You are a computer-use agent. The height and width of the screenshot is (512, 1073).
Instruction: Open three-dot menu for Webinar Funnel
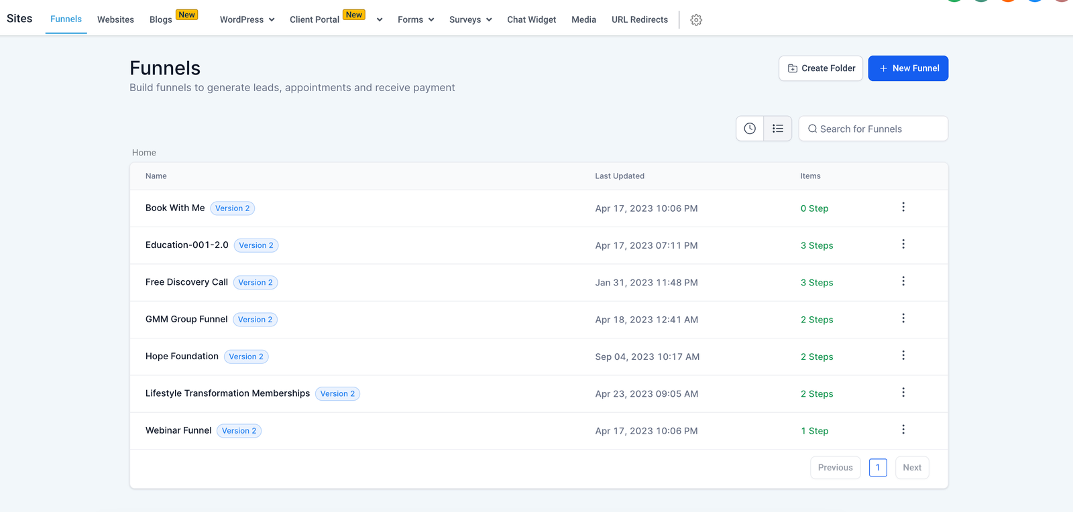(x=903, y=430)
